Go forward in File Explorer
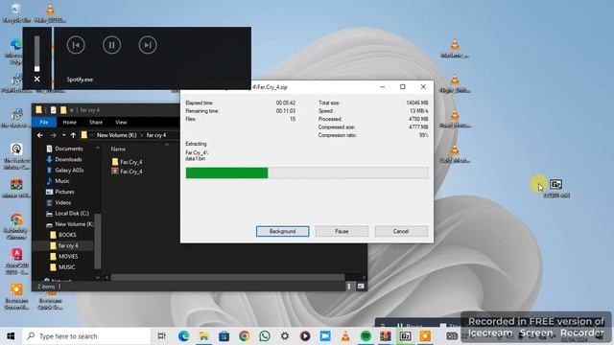The image size is (614, 345). pyautogui.click(x=54, y=135)
